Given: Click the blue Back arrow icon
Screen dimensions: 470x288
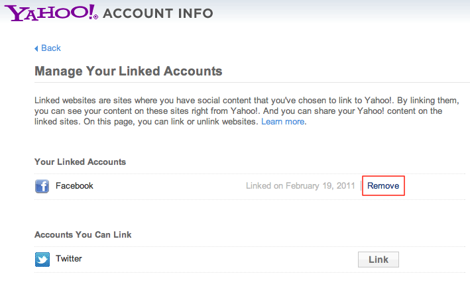Looking at the screenshot, I should click(36, 48).
